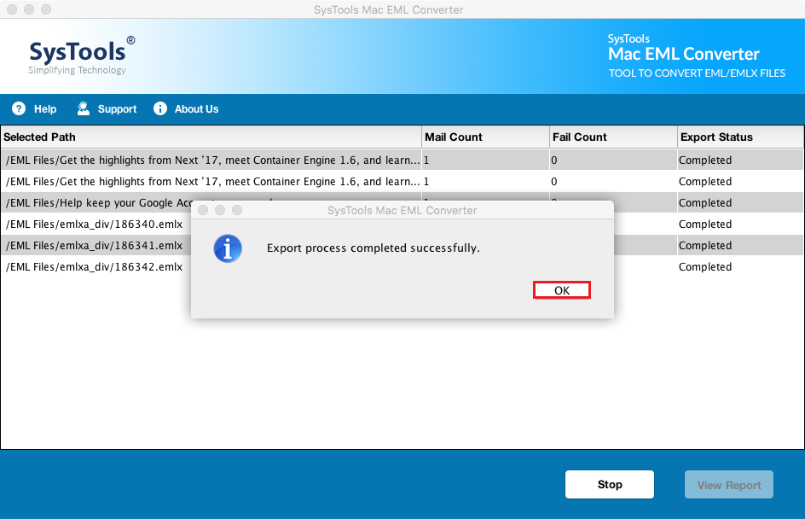This screenshot has width=805, height=519.
Task: Select the 186341.emlx file row
Action: tap(402, 245)
